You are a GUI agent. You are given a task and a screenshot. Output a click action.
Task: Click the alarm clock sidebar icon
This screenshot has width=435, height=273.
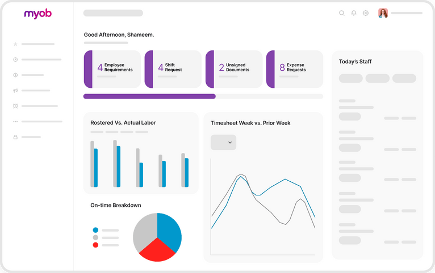pos(15,106)
